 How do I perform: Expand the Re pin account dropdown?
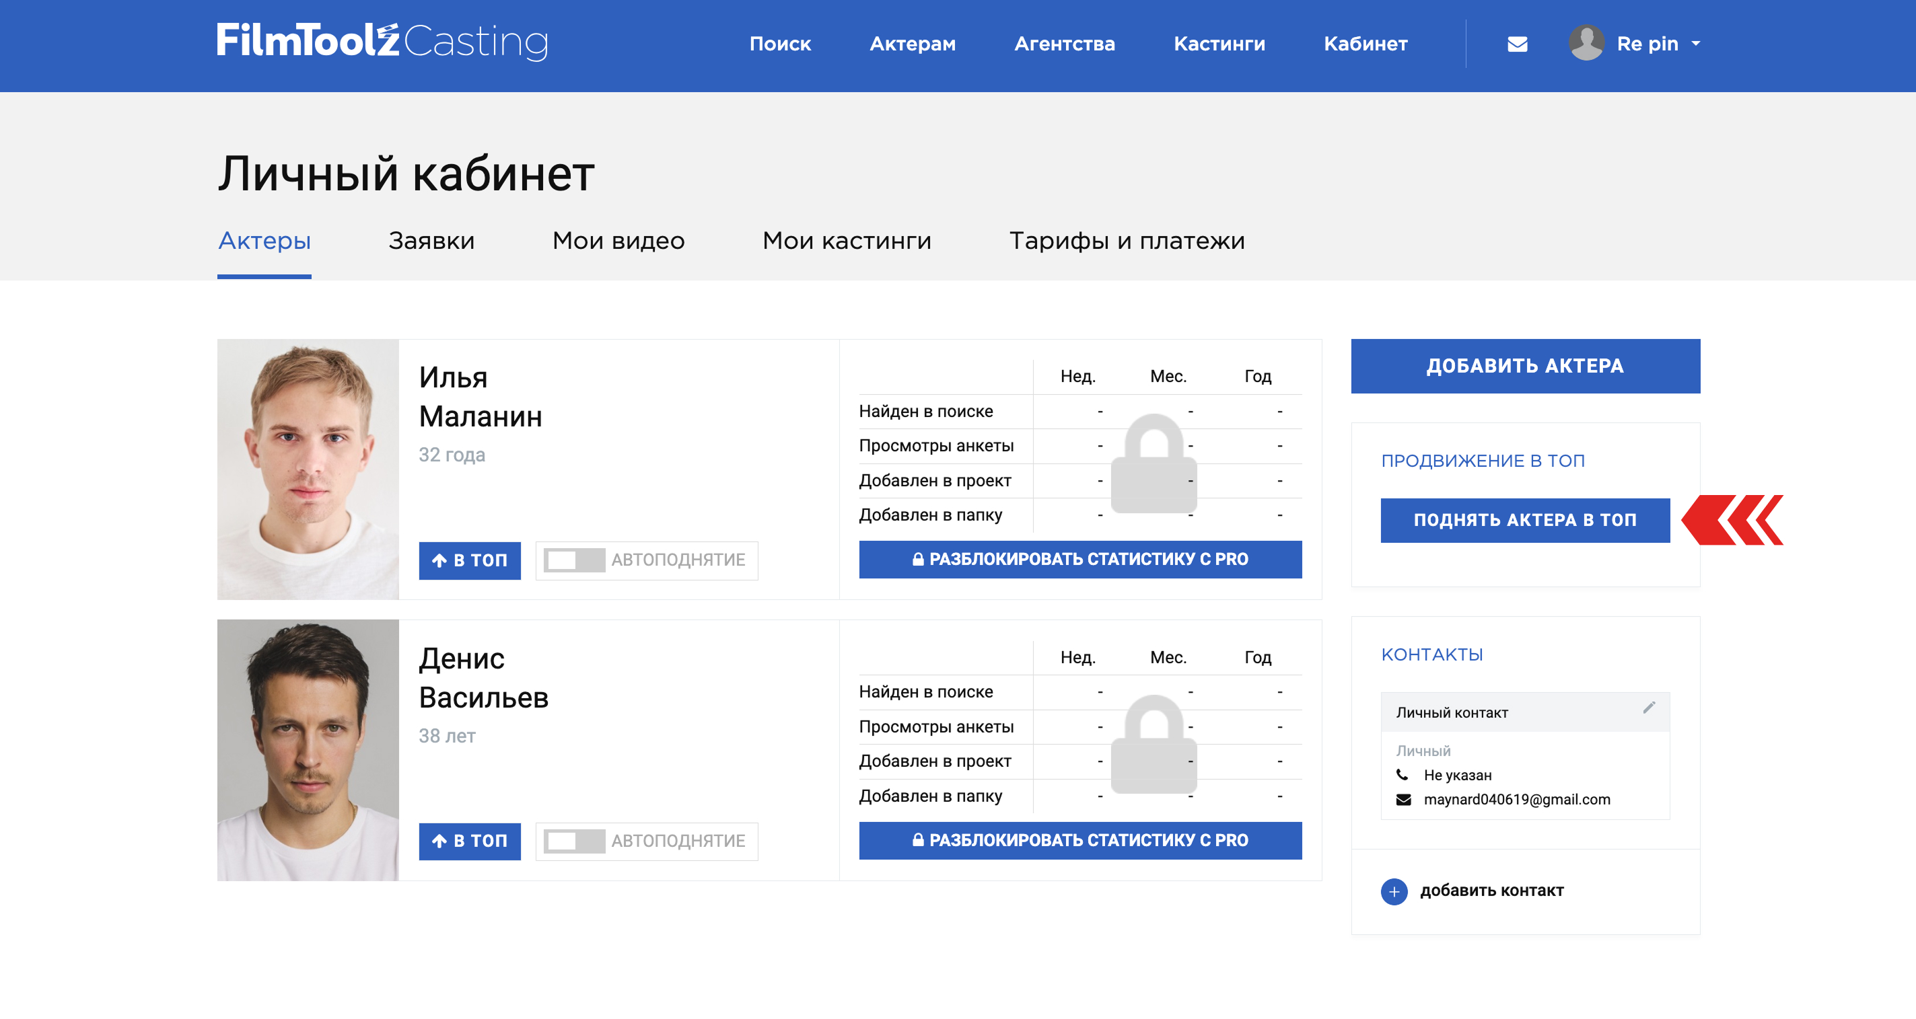1696,44
